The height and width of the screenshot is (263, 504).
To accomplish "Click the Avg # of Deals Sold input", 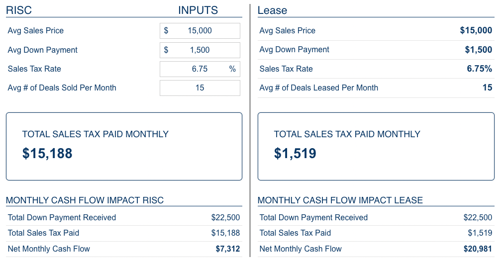I will tap(200, 88).
